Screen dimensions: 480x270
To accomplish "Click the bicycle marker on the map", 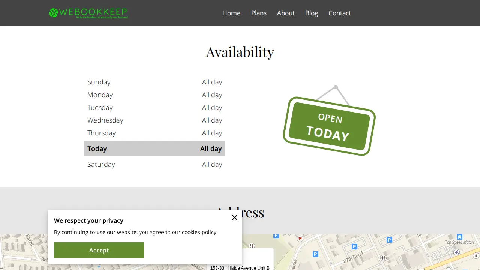I will click(456, 252).
